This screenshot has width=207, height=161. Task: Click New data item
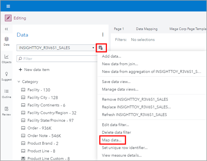(x=34, y=70)
